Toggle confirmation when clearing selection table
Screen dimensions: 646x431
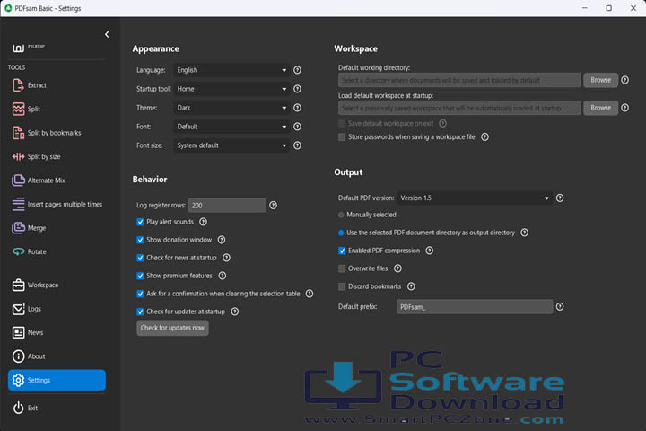(140, 294)
